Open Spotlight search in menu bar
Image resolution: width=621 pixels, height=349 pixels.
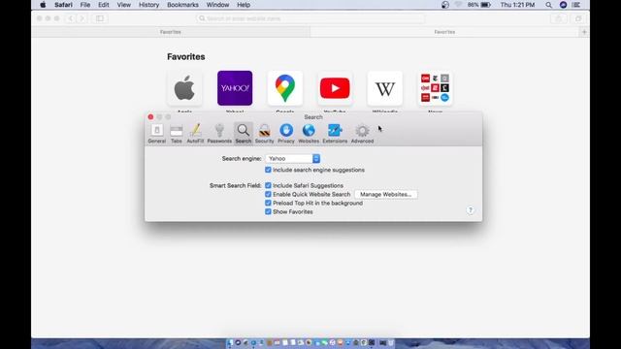pyautogui.click(x=548, y=5)
